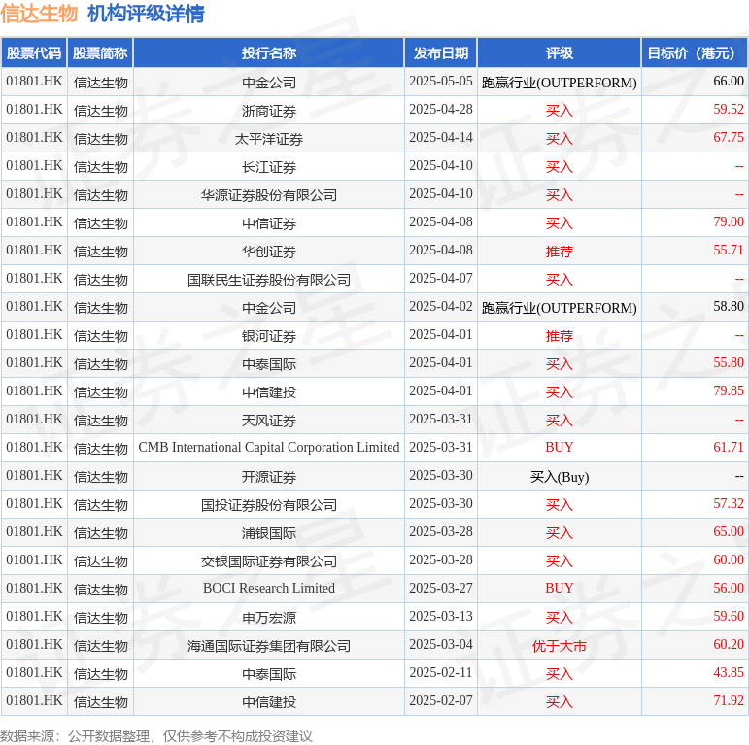Click the target price 58.80
The width and height of the screenshot is (749, 745).
[x=729, y=307]
